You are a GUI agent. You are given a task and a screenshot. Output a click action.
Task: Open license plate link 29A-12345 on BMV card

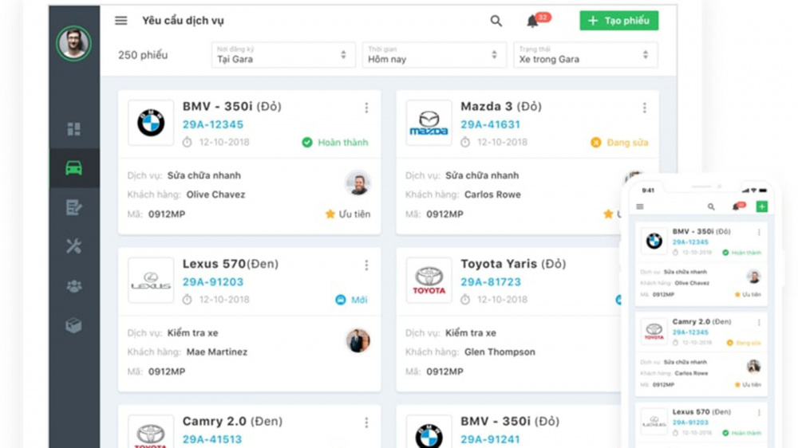coord(213,124)
